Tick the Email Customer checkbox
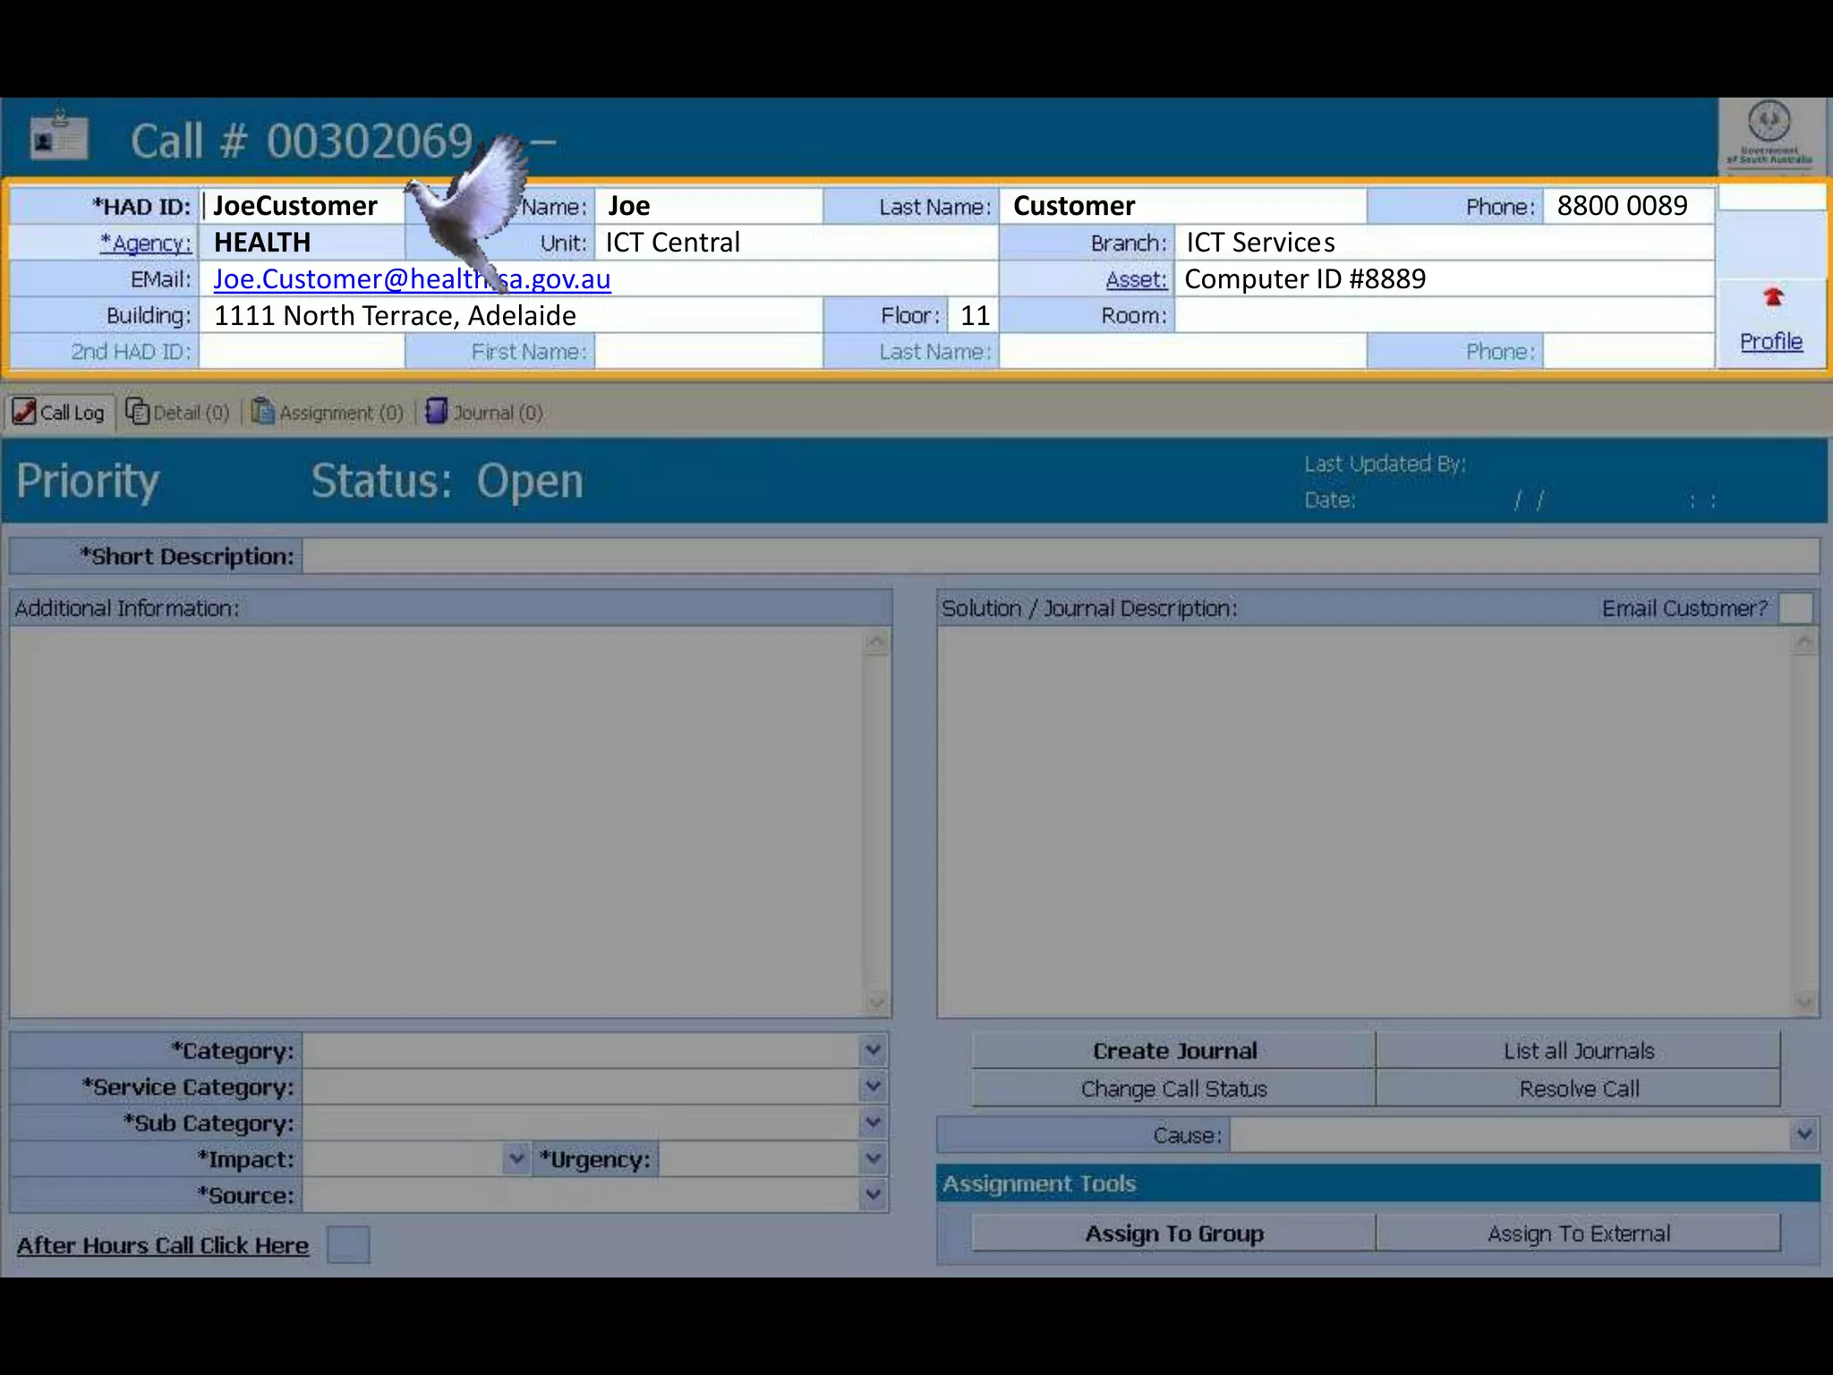This screenshot has height=1375, width=1833. 1795,609
